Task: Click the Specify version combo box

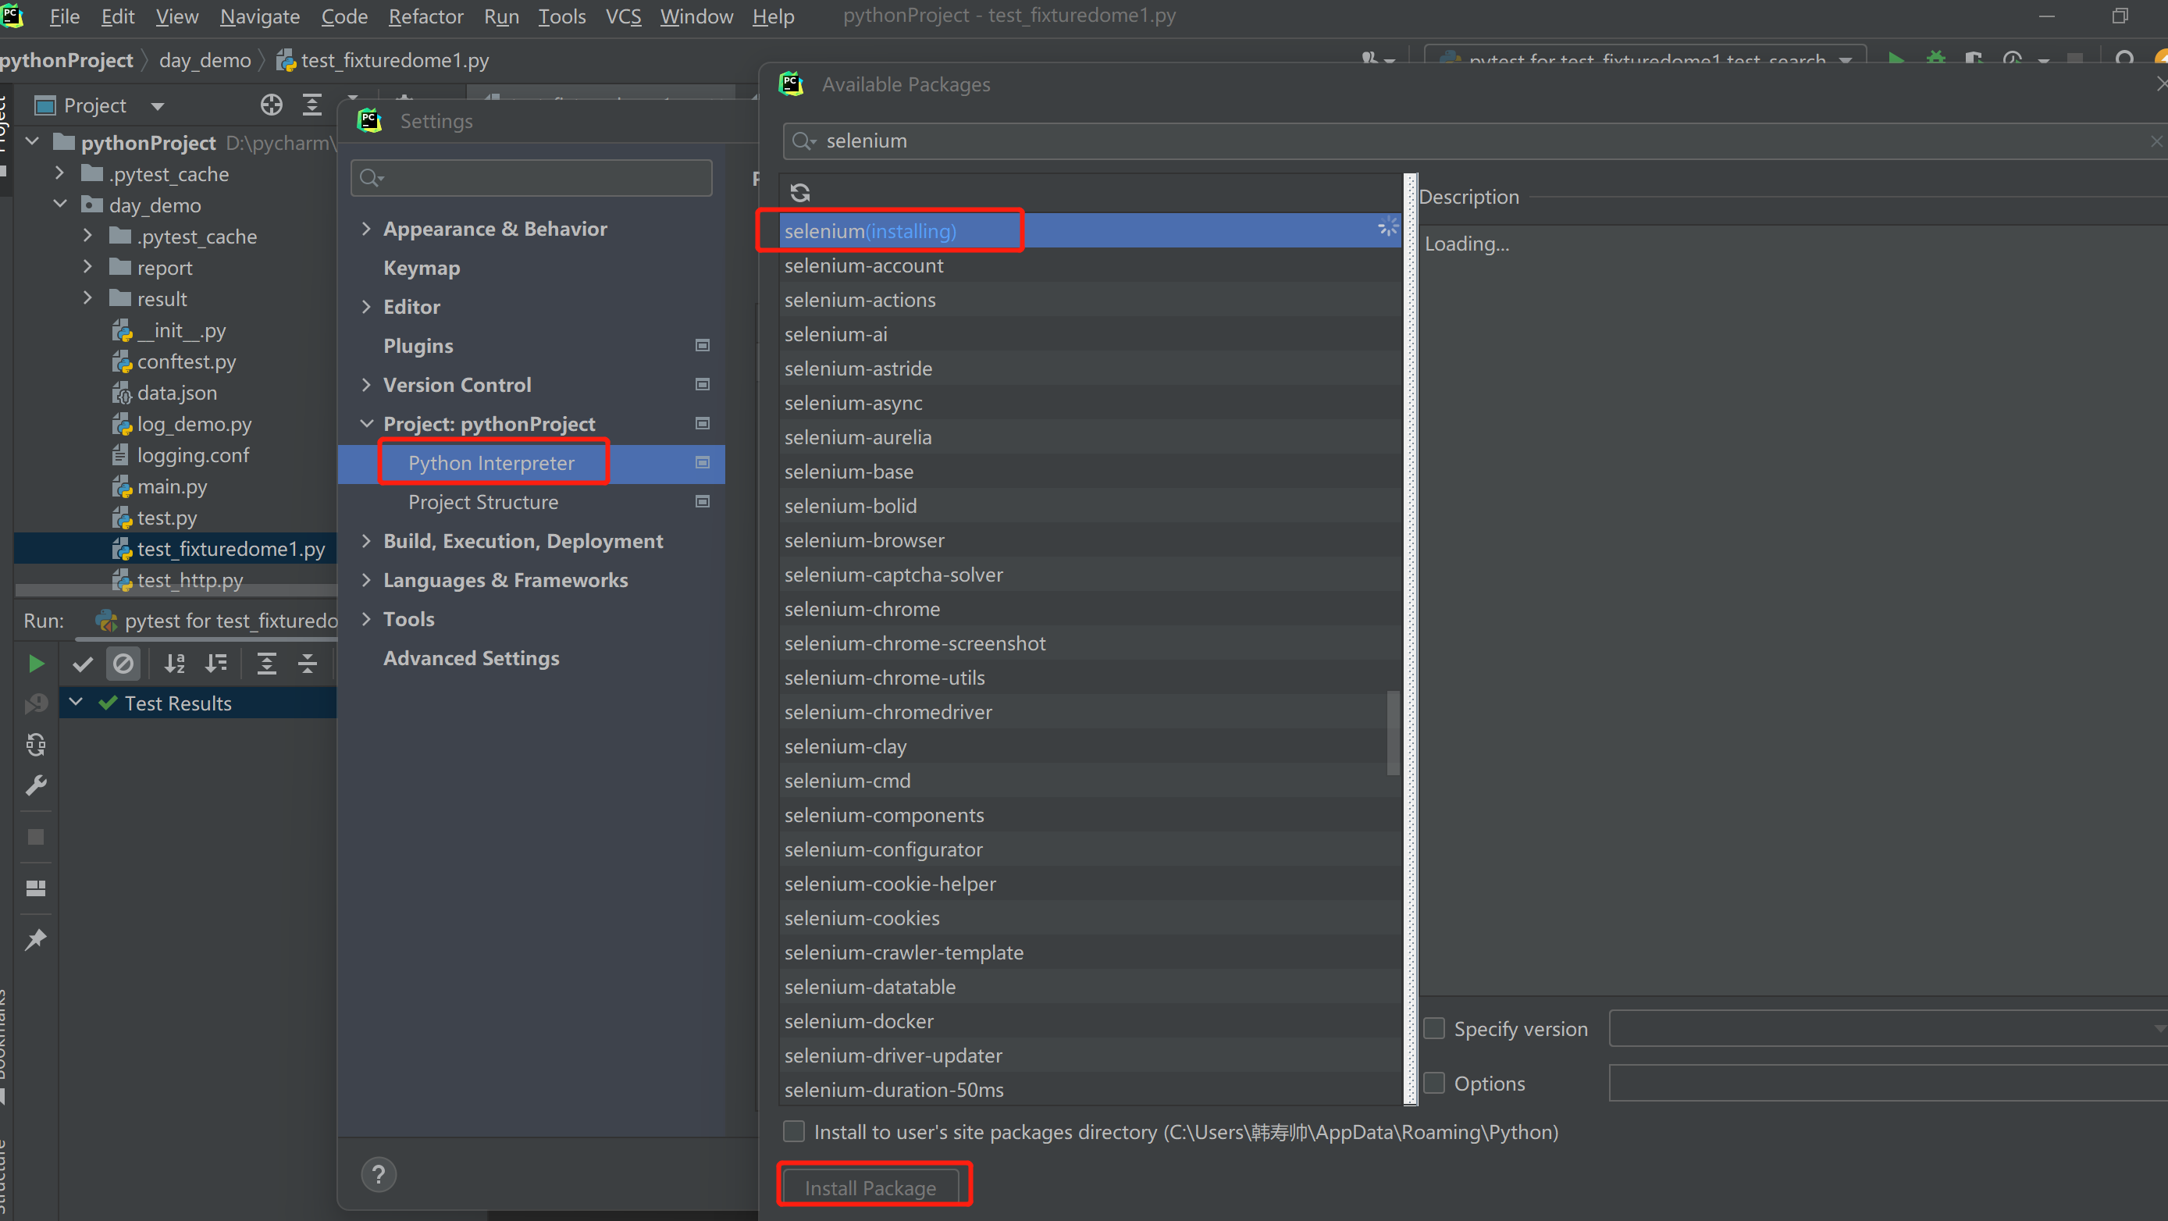Action: tap(1888, 1028)
